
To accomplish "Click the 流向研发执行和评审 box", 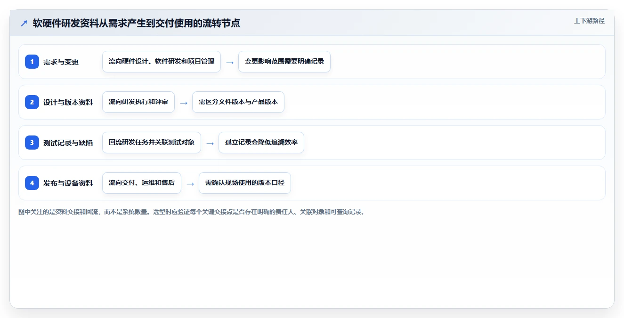I will [x=138, y=102].
